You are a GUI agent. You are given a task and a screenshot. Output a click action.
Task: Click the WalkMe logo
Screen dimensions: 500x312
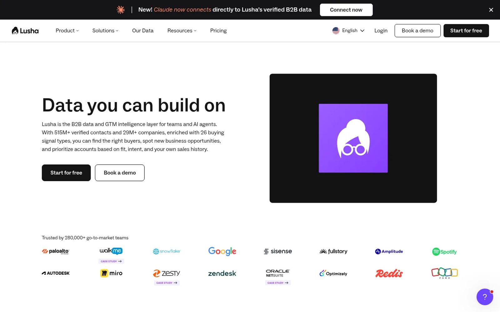point(111,251)
